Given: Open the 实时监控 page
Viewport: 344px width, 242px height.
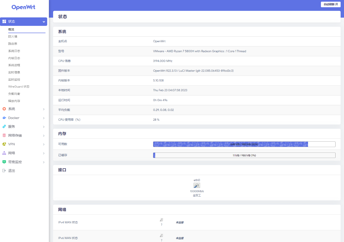Looking at the screenshot, I should [x=14, y=79].
